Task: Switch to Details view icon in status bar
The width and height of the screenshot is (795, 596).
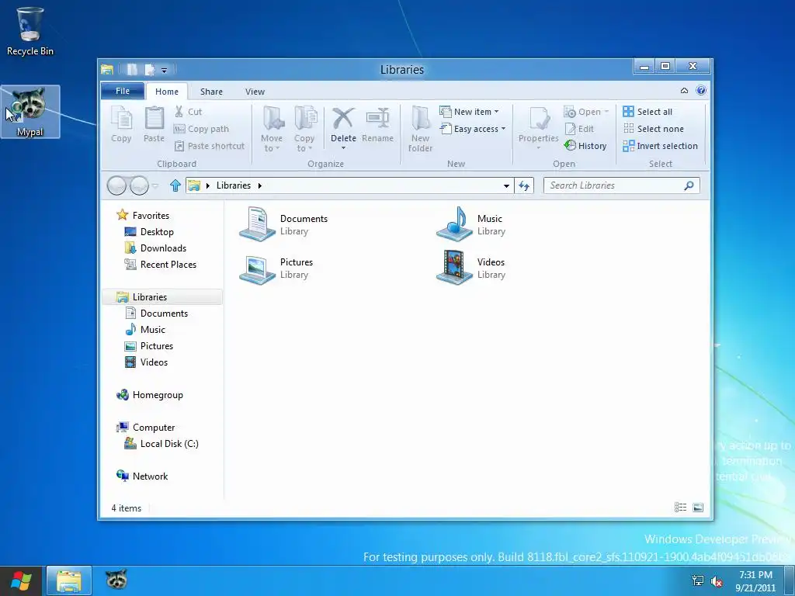Action: coord(680,508)
